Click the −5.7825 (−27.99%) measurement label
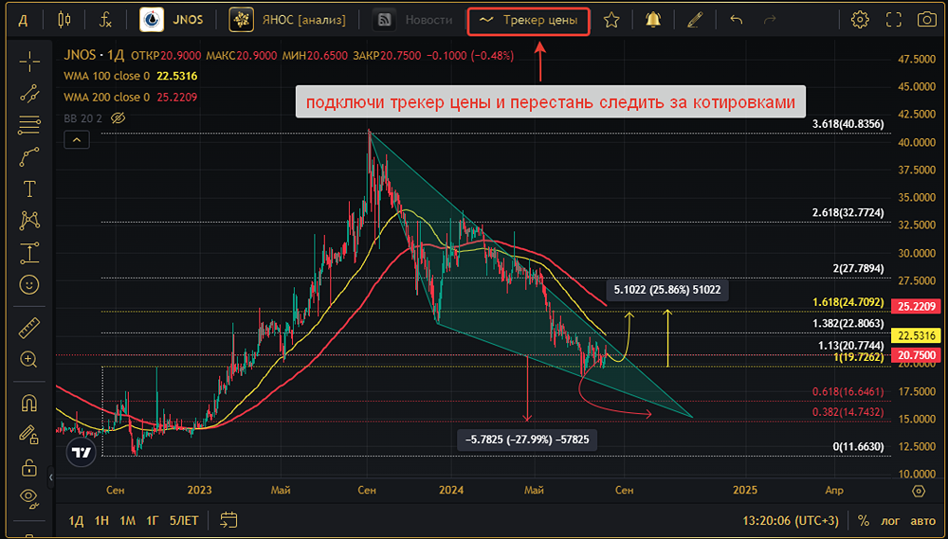The image size is (948, 539). point(527,440)
